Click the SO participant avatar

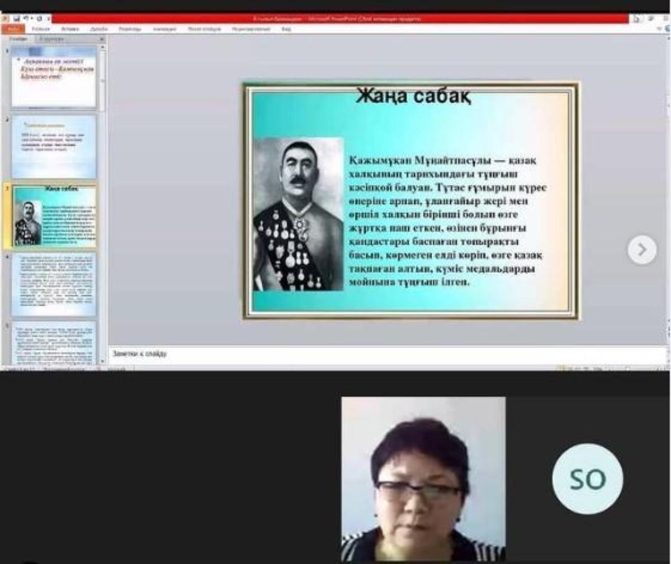point(587,479)
